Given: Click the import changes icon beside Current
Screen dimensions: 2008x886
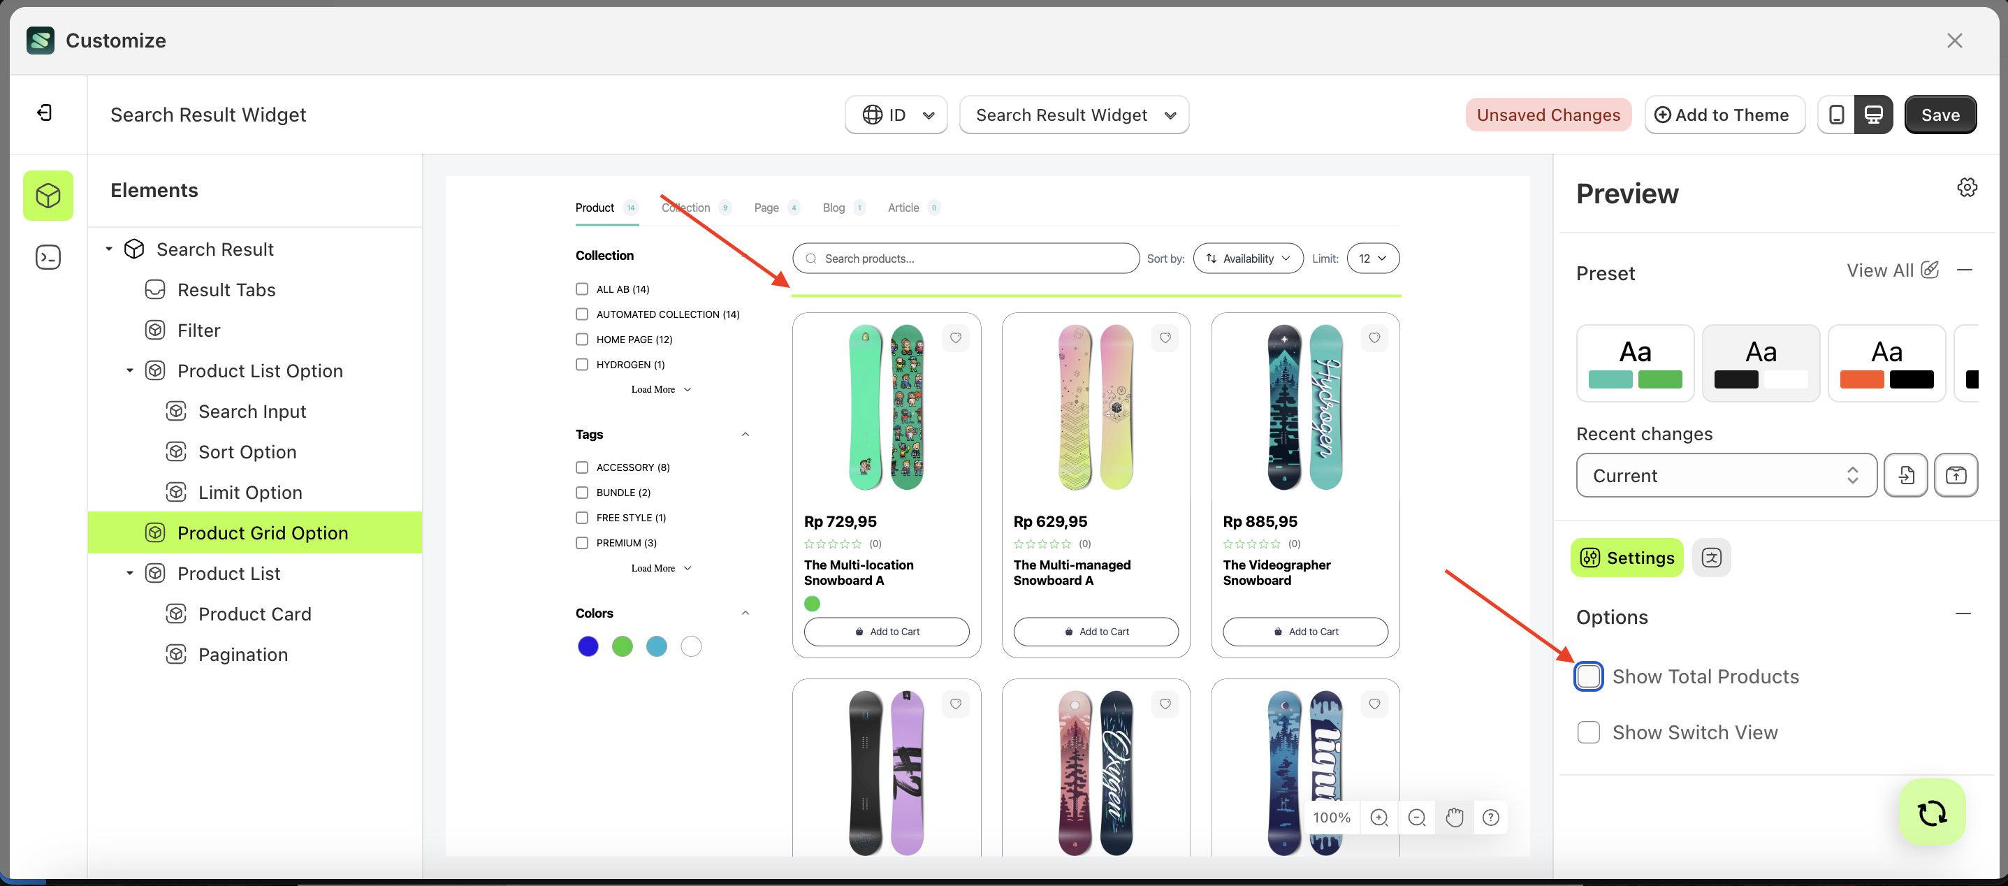Looking at the screenshot, I should click(x=1906, y=475).
